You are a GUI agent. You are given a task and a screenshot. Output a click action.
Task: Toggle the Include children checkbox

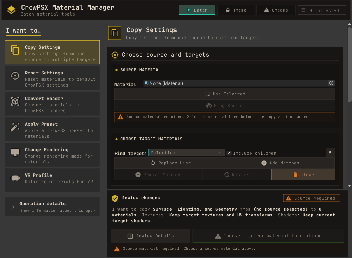click(x=229, y=153)
